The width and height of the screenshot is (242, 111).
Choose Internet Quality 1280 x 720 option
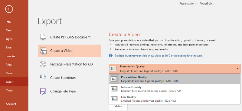coord(175,89)
